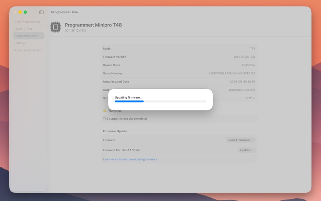Image resolution: width=321 pixels, height=201 pixels.
Task: Click the Firmware label in update section
Action: (x=109, y=140)
